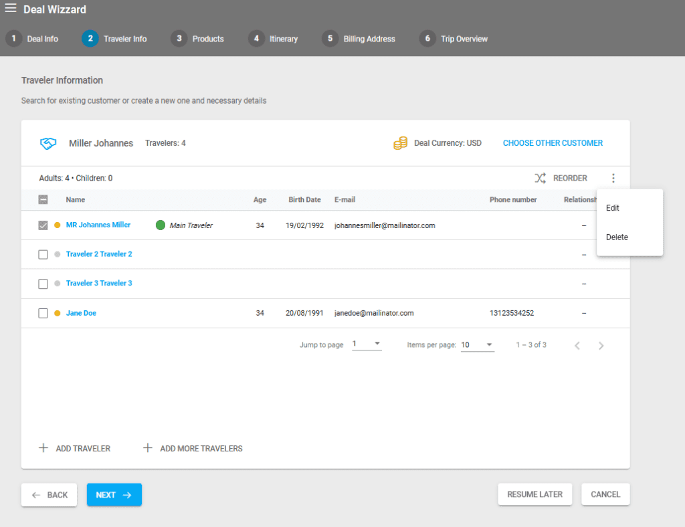Check the Jane Doe row checkbox
This screenshot has width=685, height=527.
(43, 313)
